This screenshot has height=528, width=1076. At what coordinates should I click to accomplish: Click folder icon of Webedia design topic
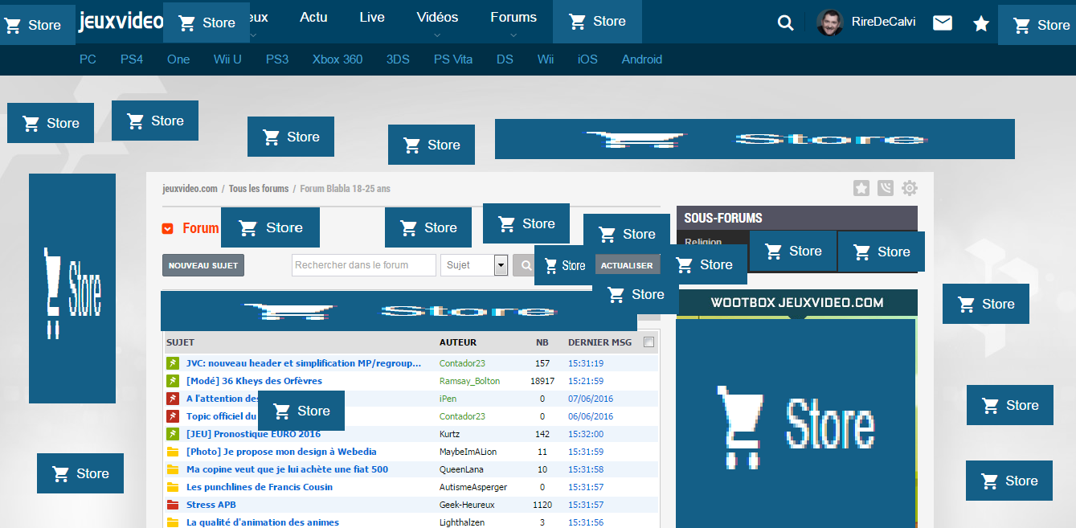(172, 452)
